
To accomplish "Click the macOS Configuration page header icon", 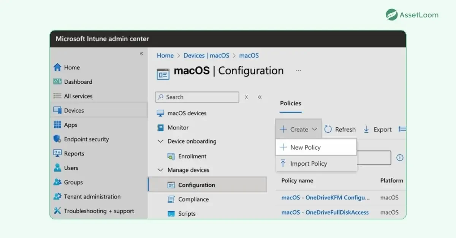I will 163,74.
